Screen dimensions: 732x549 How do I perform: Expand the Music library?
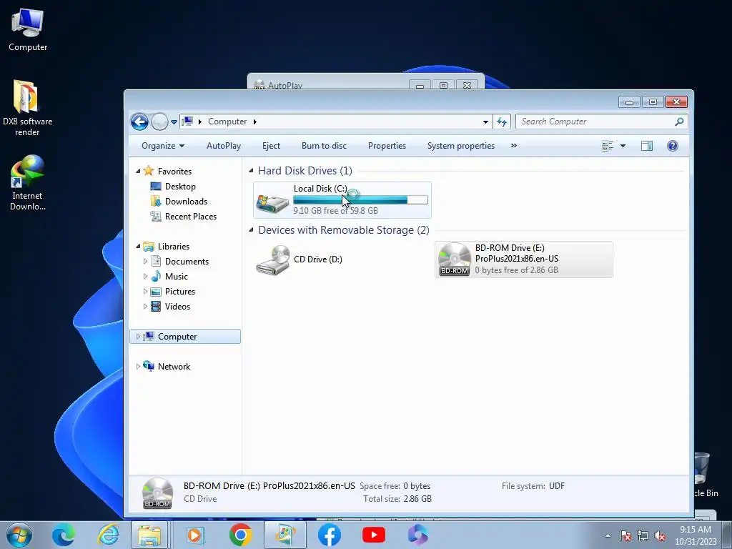tap(145, 277)
